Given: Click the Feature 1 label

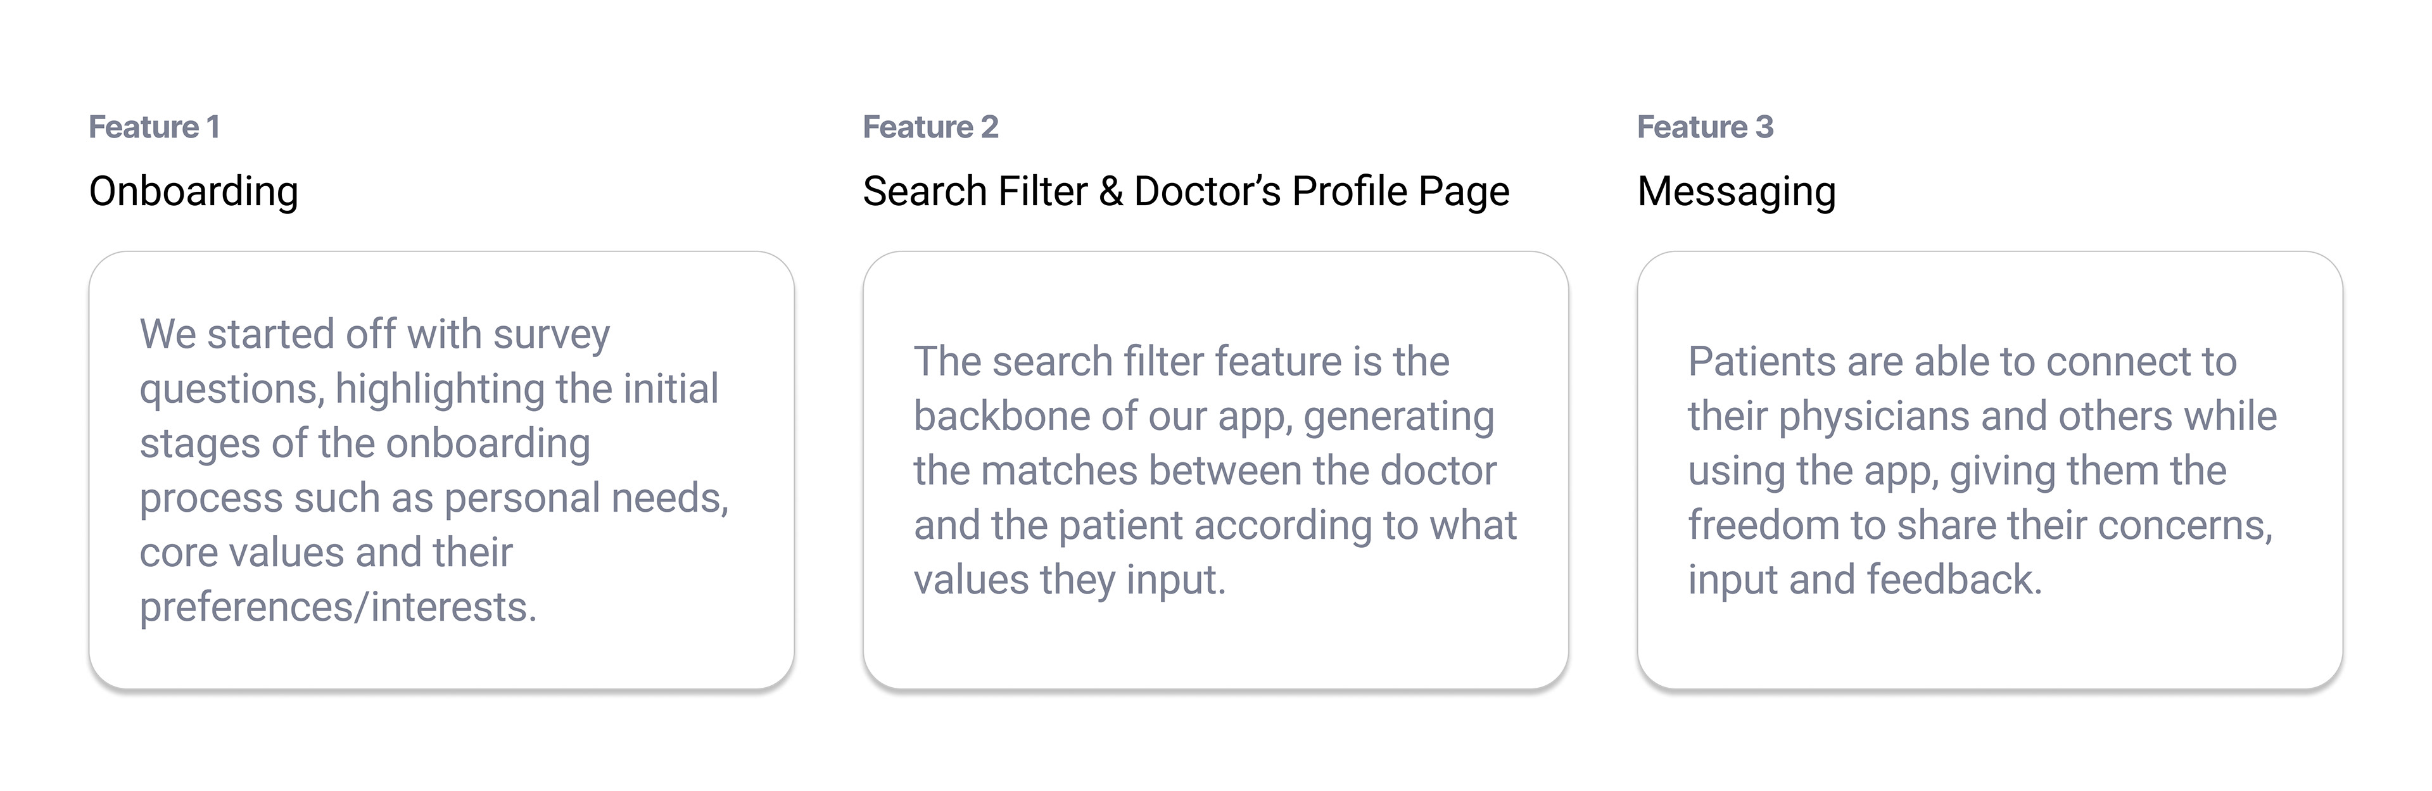Looking at the screenshot, I should pos(154,127).
